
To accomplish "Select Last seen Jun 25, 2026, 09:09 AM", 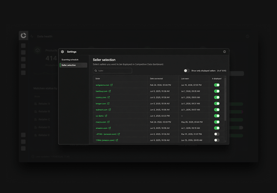I will click(x=192, y=140).
